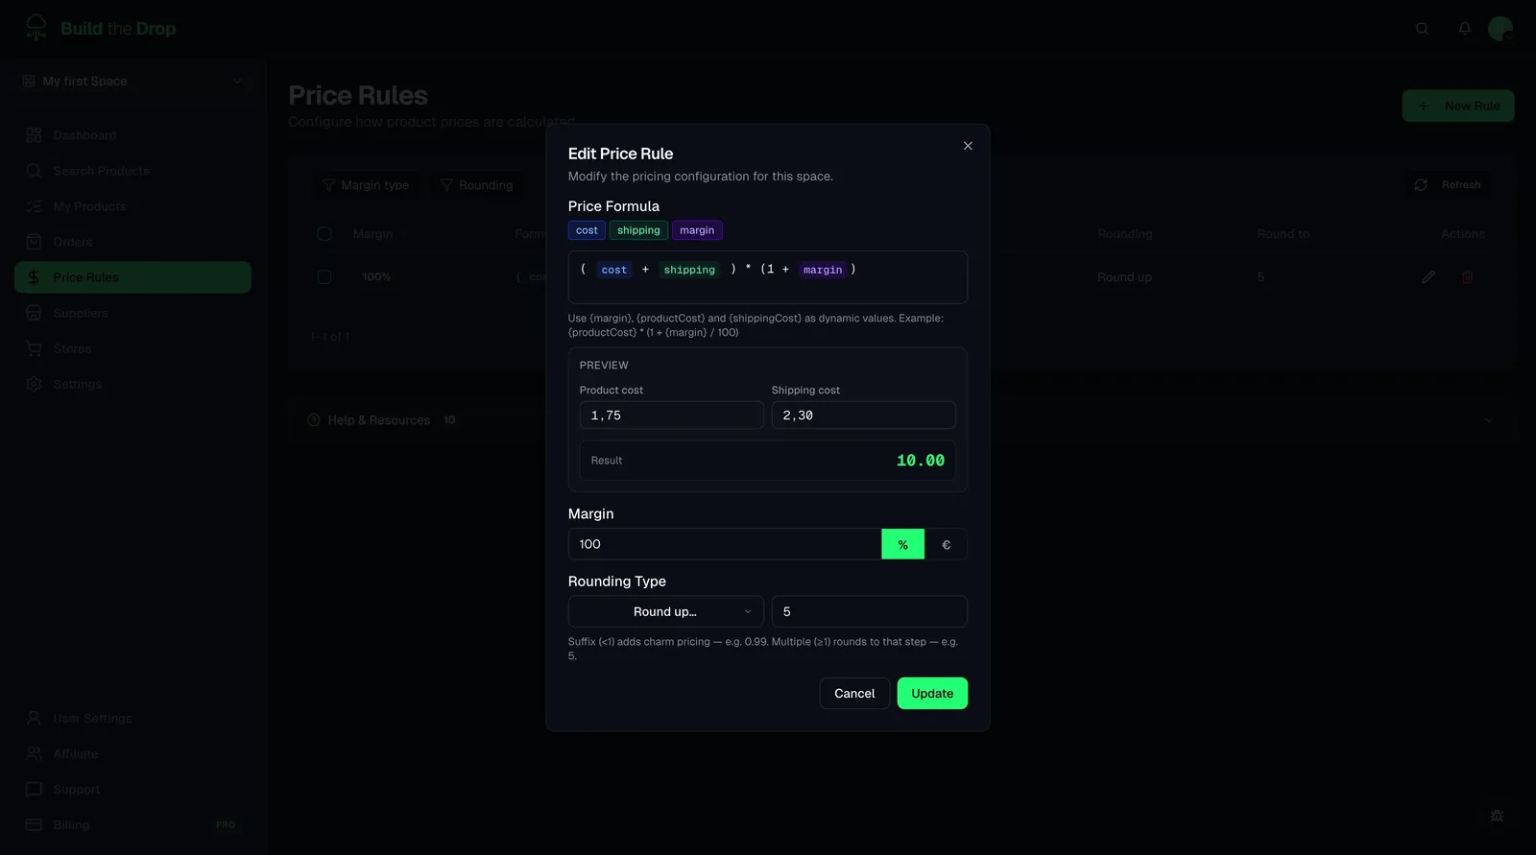This screenshot has height=855, width=1536.
Task: Focus the Margin value input
Action: 725,544
